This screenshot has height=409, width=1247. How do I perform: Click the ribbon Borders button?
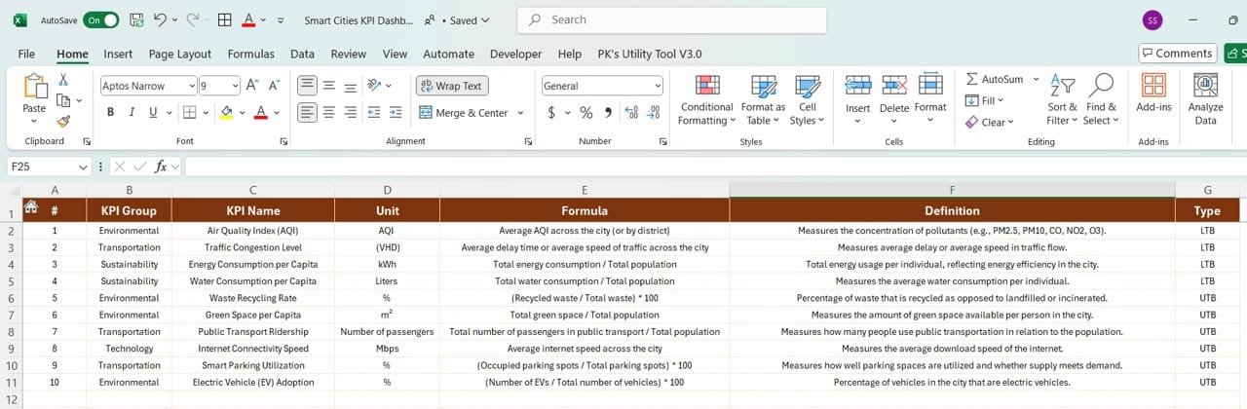[189, 113]
